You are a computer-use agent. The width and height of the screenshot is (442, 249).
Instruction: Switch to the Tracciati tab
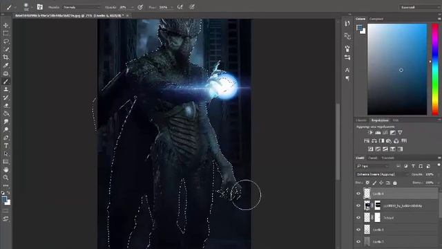388,158
